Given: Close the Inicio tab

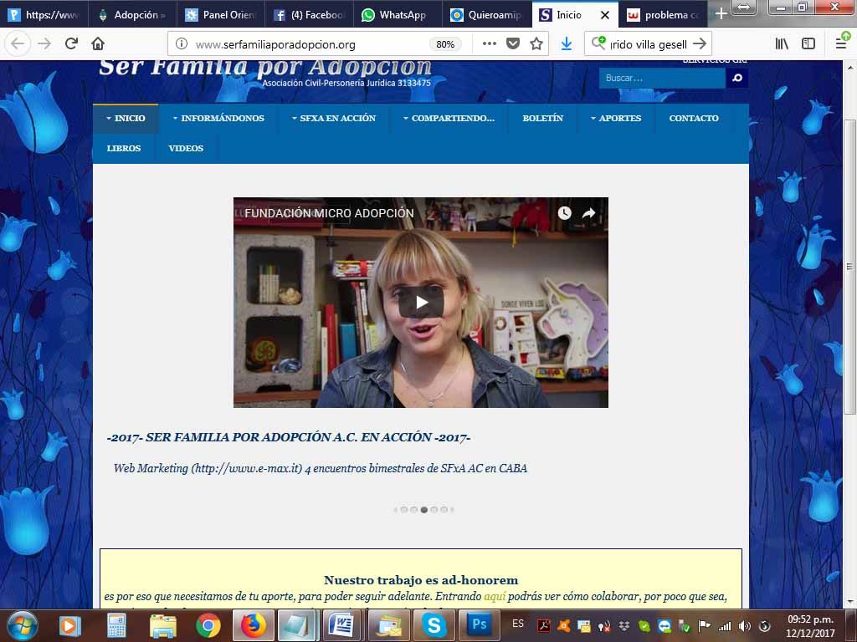Looking at the screenshot, I should pyautogui.click(x=605, y=15).
